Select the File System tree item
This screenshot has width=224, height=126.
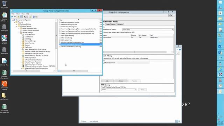(x=28, y=47)
